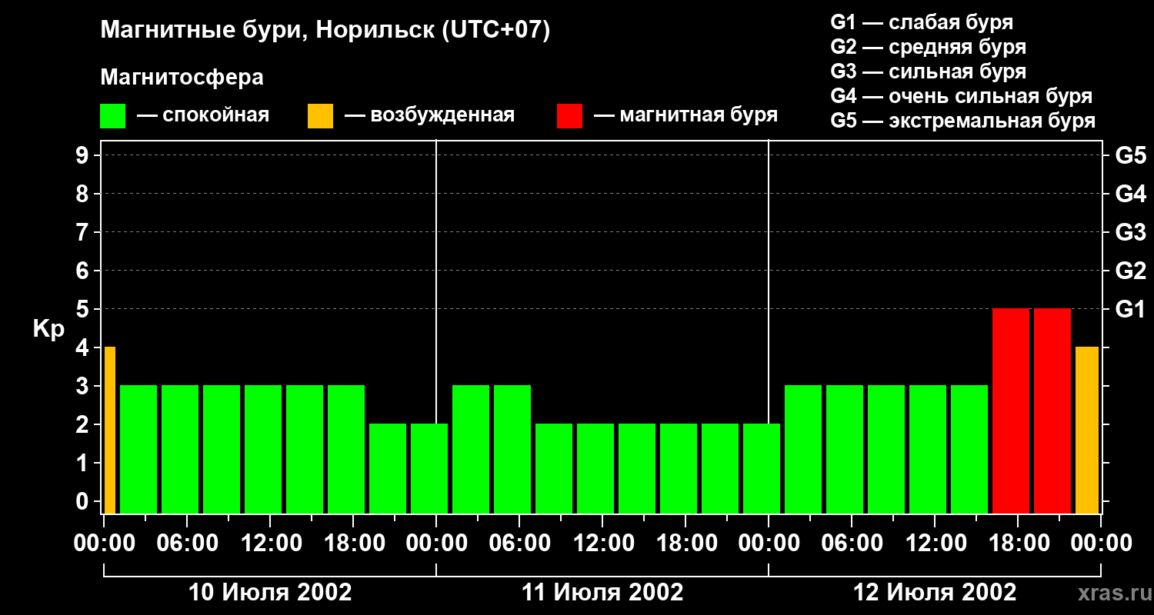Click the orange 'возбужденная' legend swatch
The image size is (1154, 615).
(320, 116)
